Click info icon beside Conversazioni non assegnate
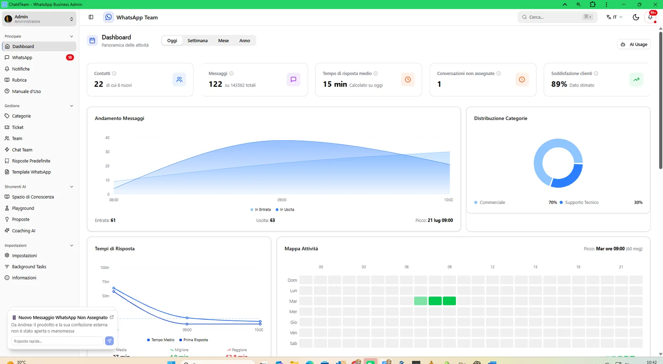 pyautogui.click(x=498, y=73)
